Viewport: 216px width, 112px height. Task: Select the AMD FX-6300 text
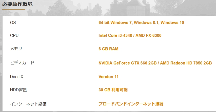pyautogui.click(x=148, y=36)
